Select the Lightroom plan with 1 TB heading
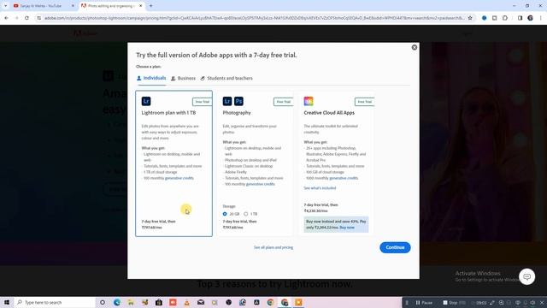This screenshot has width=547, height=308. (x=168, y=113)
